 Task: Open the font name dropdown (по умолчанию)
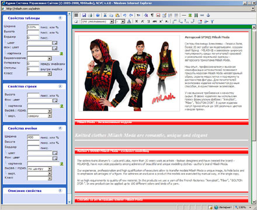click(112, 22)
